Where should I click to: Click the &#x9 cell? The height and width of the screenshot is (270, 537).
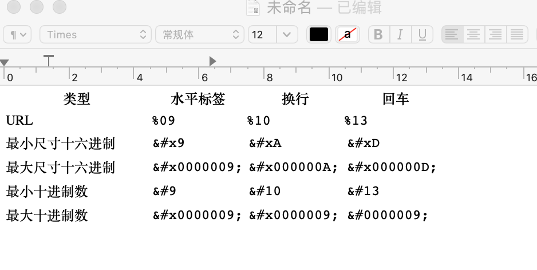[168, 143]
